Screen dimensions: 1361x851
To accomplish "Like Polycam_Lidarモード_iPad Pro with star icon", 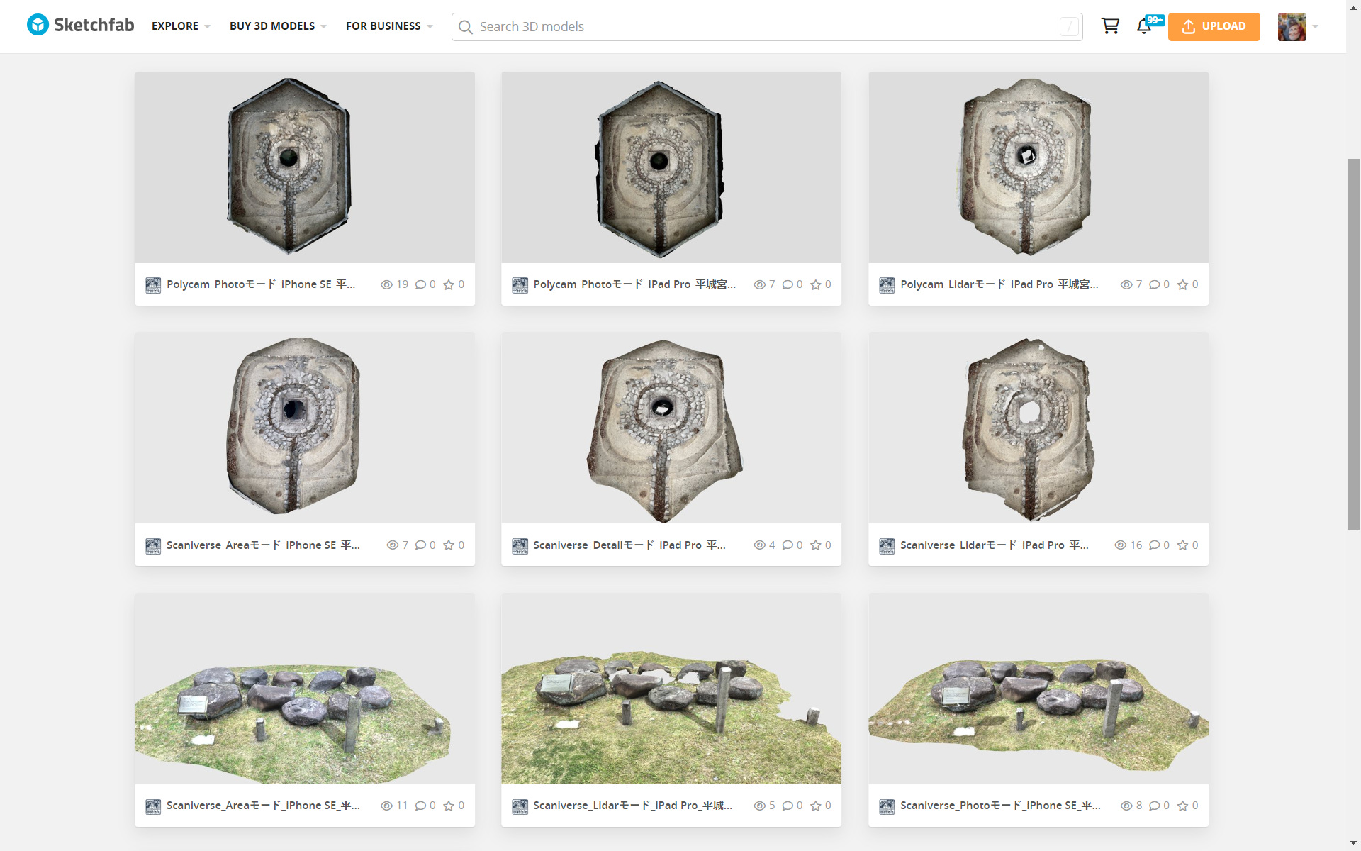I will tap(1182, 284).
